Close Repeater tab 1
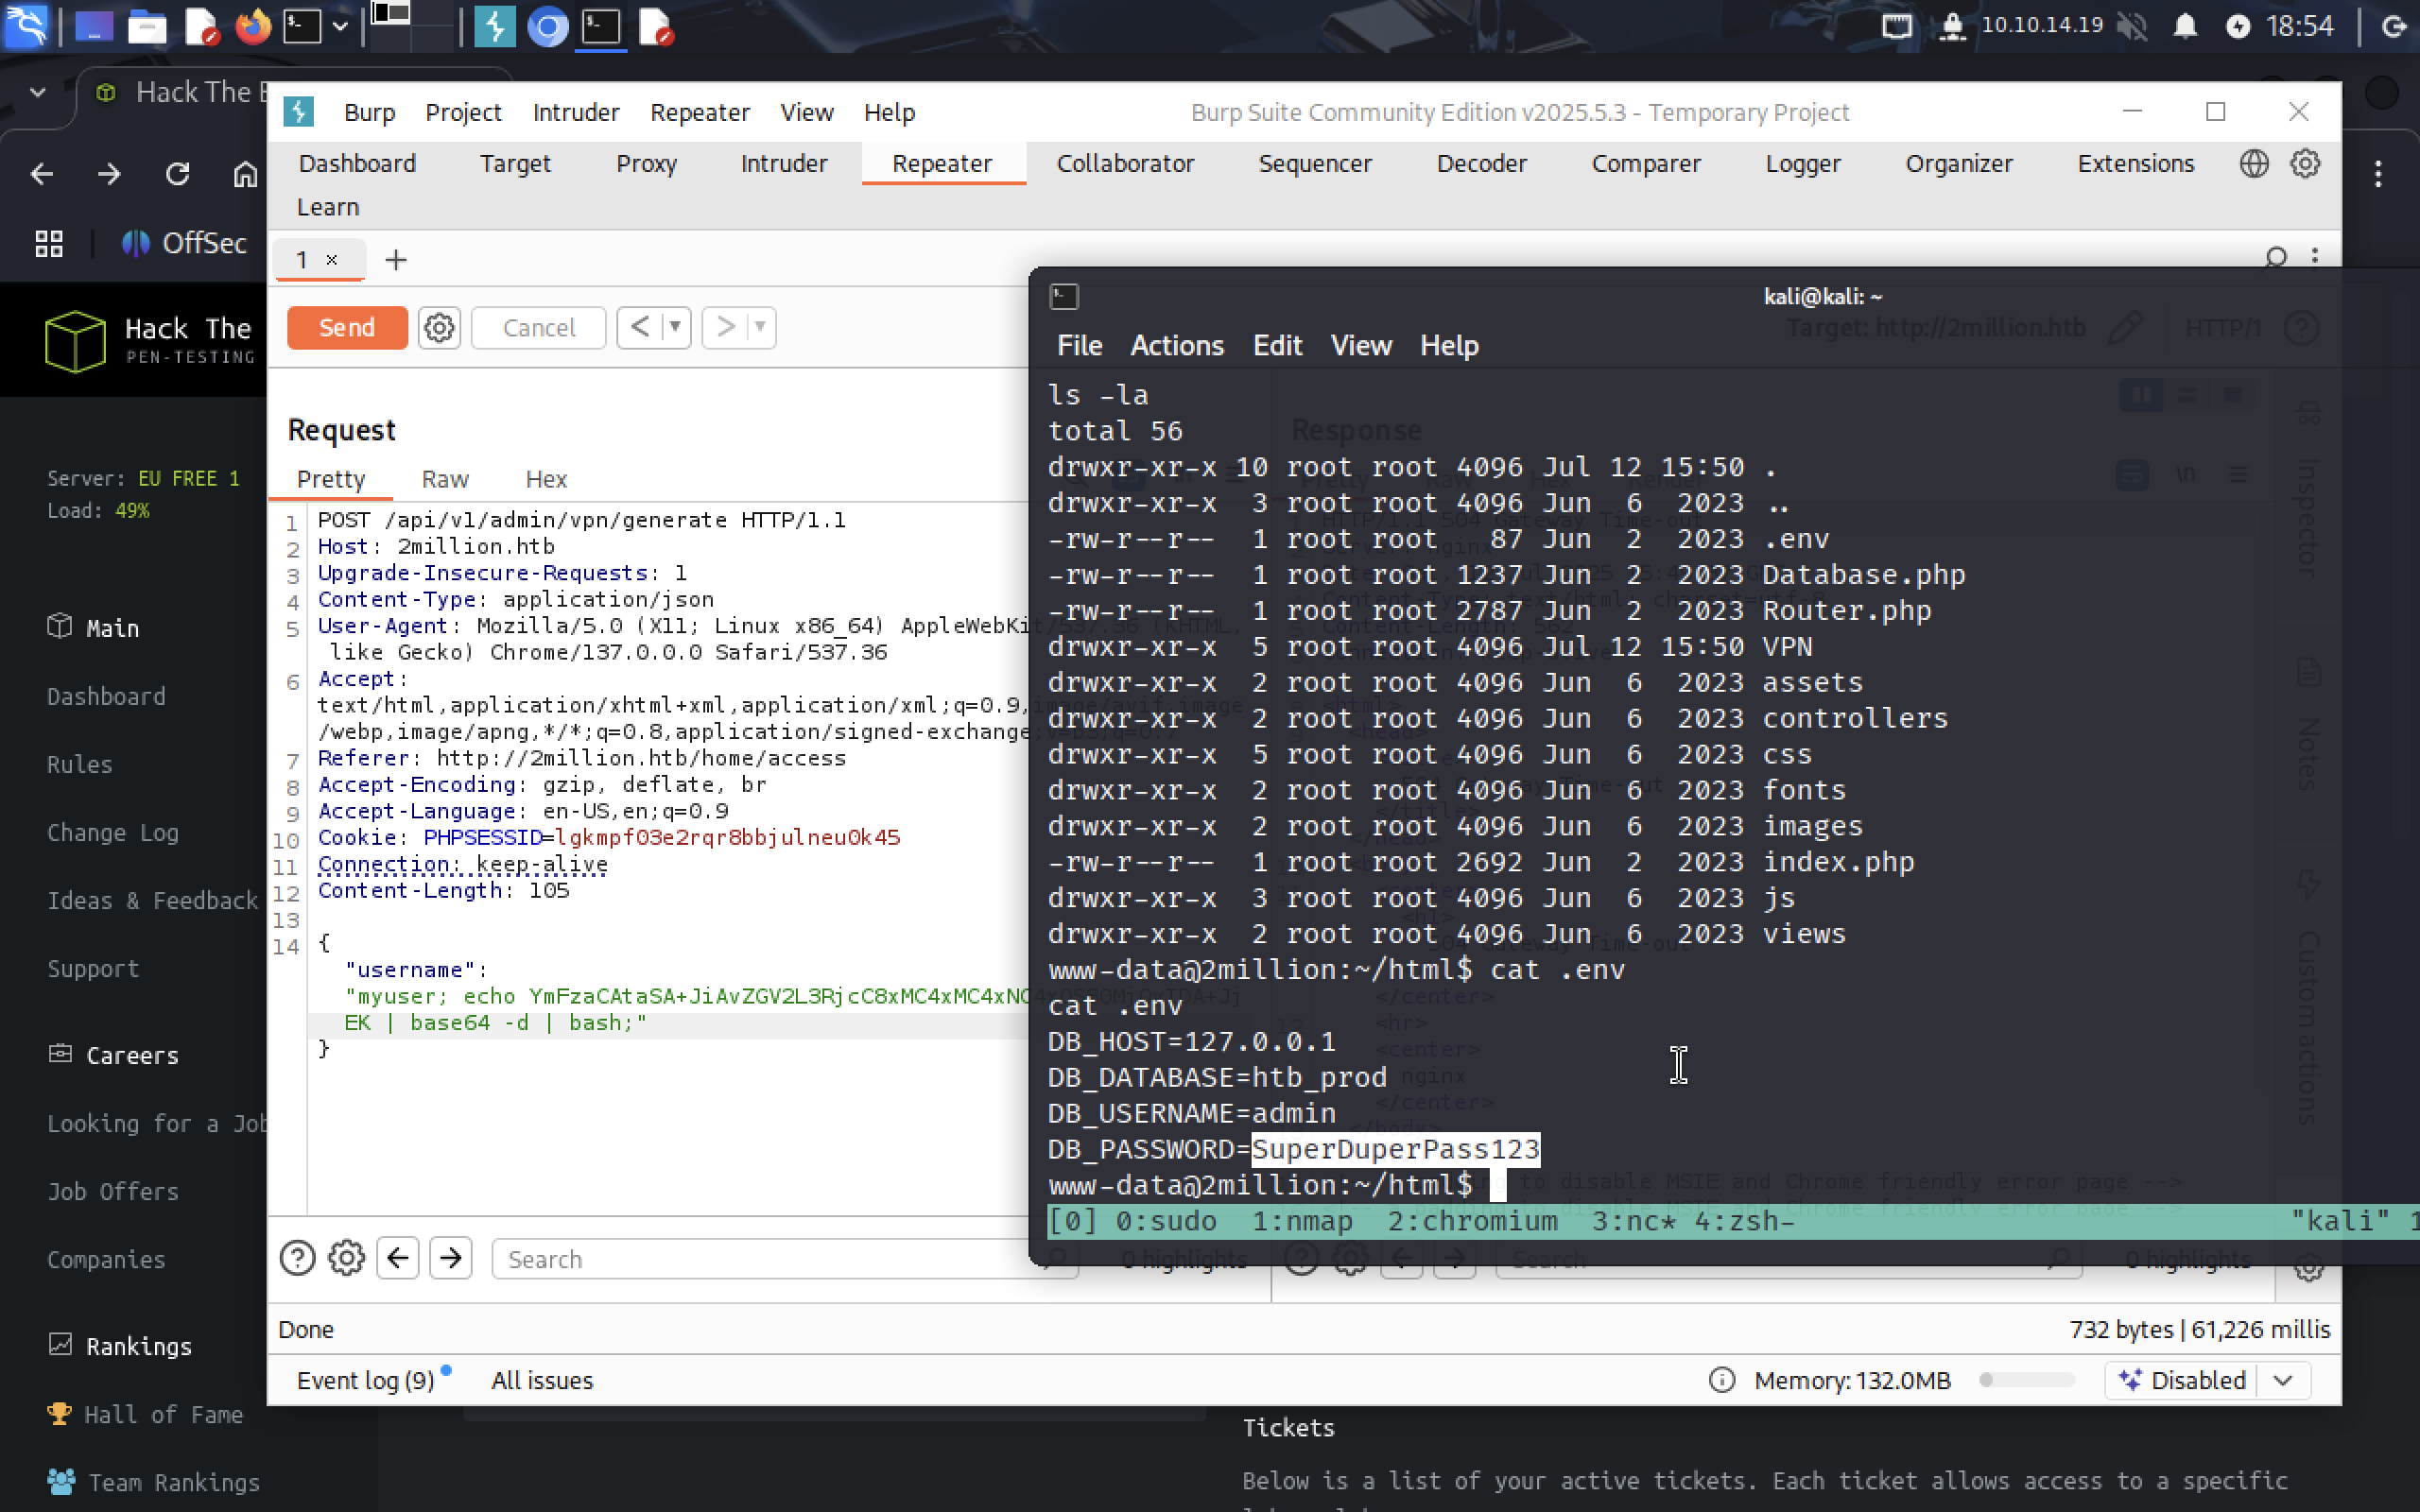 (x=332, y=260)
